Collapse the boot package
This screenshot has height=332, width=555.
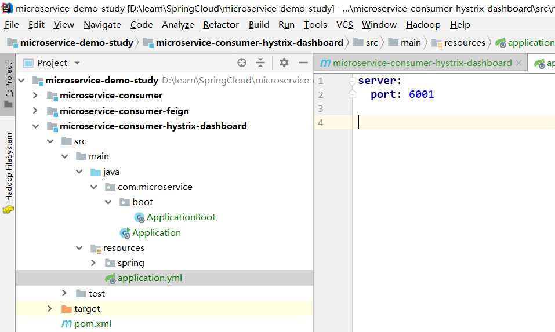[x=108, y=202]
